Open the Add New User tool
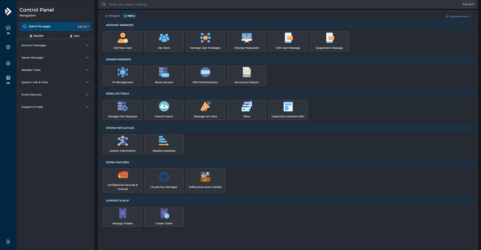 click(x=122, y=41)
